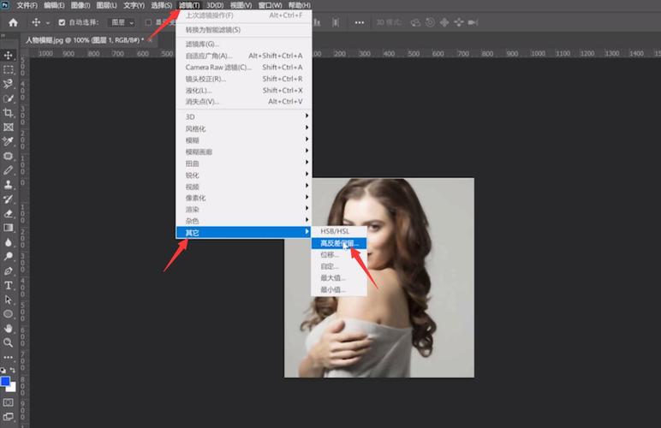Click 液化 in the filter menu
This screenshot has height=428, width=661.
coord(197,90)
